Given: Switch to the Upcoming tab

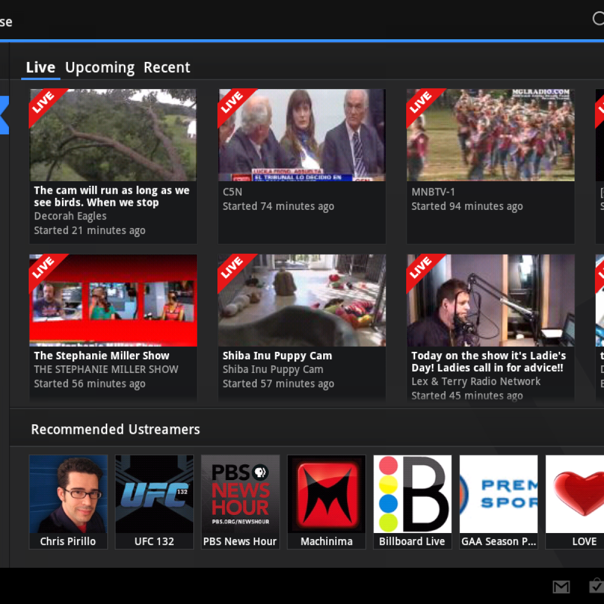Looking at the screenshot, I should [100, 67].
